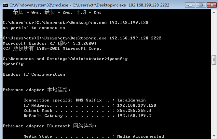
Task: Click the scrollbar up arrow
Action: tap(214, 12)
